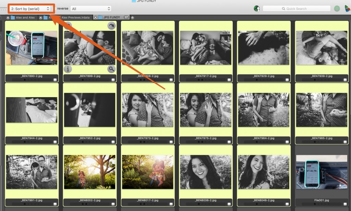Click the filename label File001.jpg

tap(322, 200)
